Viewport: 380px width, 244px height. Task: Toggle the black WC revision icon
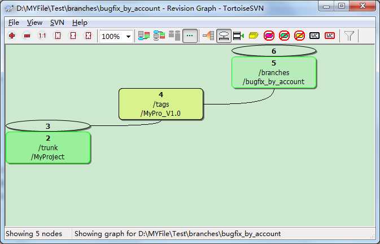[315, 36]
